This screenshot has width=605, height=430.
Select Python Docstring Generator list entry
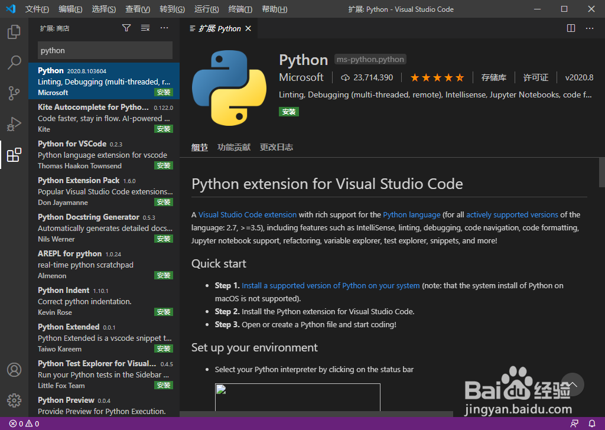(x=104, y=227)
